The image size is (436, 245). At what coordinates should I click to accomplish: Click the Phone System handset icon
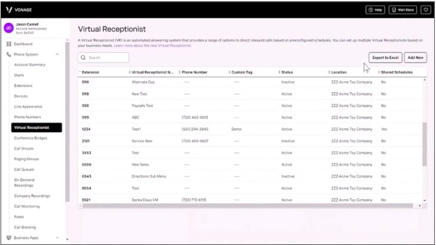8,54
